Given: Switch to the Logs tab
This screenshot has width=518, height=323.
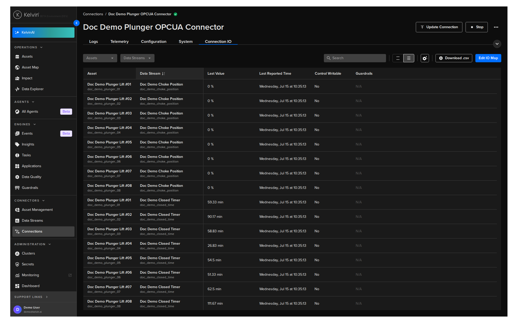Looking at the screenshot, I should (93, 41).
